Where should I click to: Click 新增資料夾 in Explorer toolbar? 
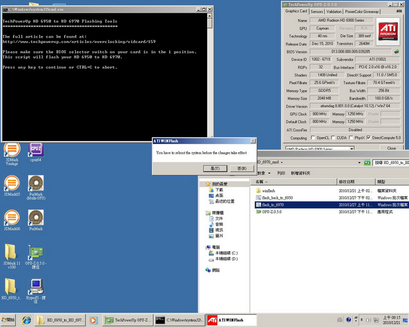[300, 173]
